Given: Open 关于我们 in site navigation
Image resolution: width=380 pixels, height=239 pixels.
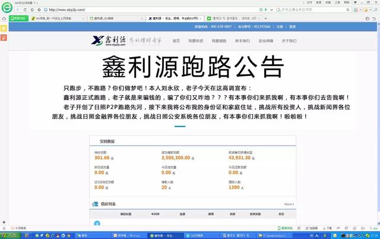Looking at the screenshot, I should point(289,41).
